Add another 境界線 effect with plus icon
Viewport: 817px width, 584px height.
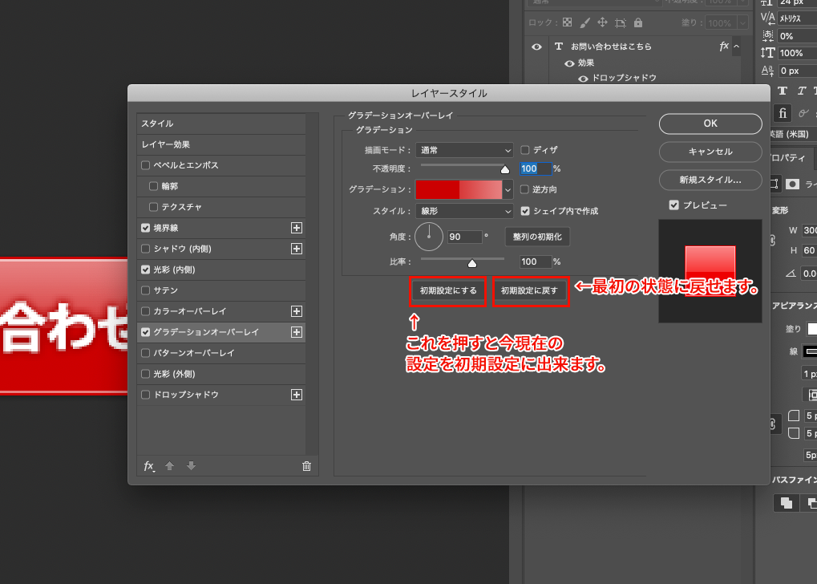297,228
